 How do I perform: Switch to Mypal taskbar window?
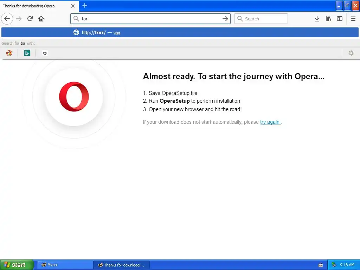pos(65,265)
